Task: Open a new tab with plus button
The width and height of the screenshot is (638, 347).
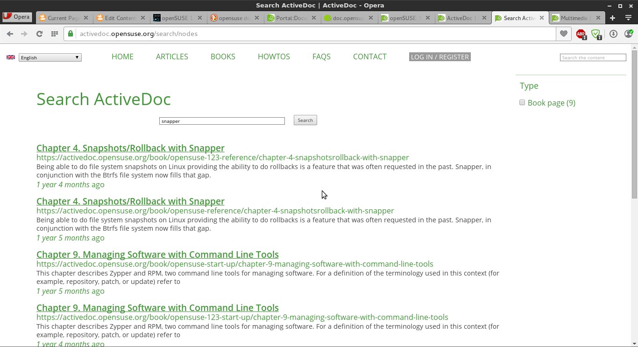Action: click(x=613, y=18)
